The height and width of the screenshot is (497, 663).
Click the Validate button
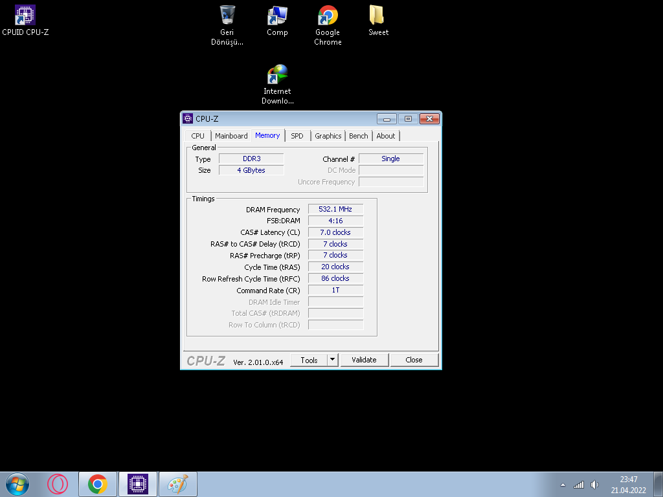(364, 360)
